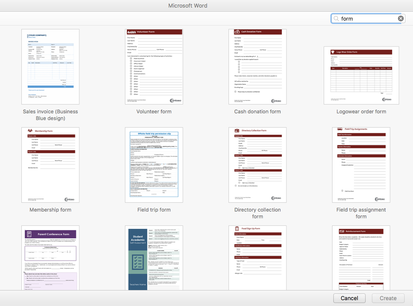413x306 pixels.
Task: Click the 'Field trip assignment form' caption
Action: pos(361,213)
